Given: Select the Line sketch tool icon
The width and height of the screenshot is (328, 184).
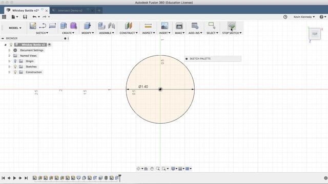Looking at the screenshot, I should (x=43, y=26).
